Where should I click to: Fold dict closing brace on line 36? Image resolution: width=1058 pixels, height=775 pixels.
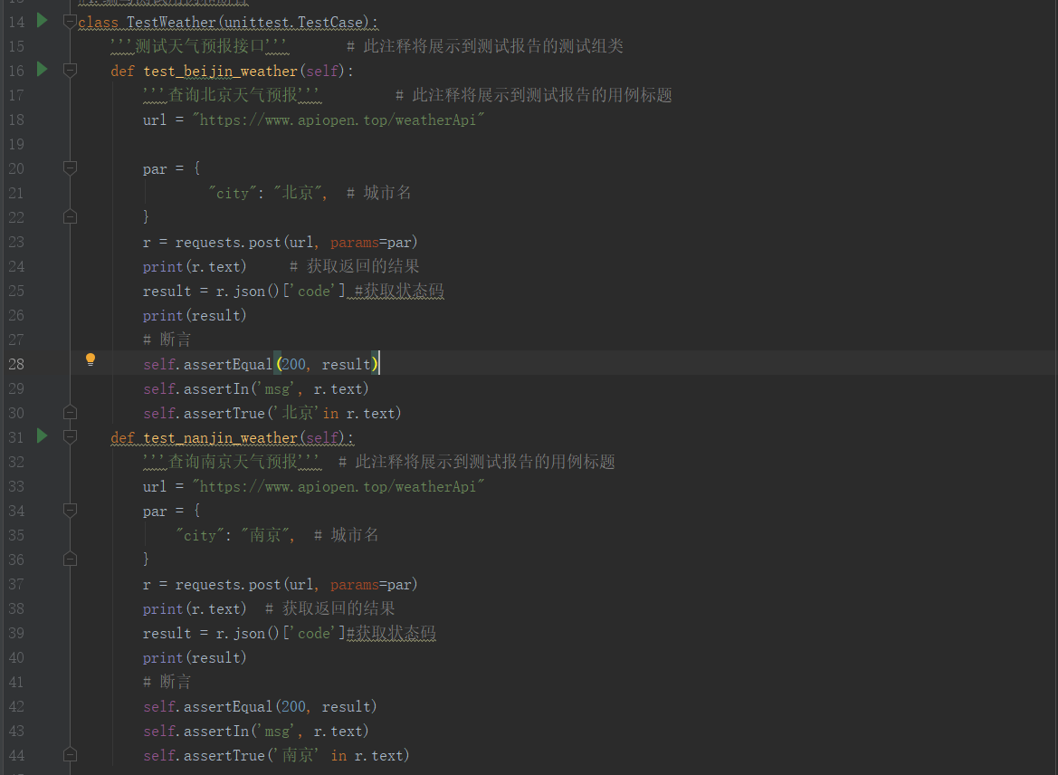point(70,559)
